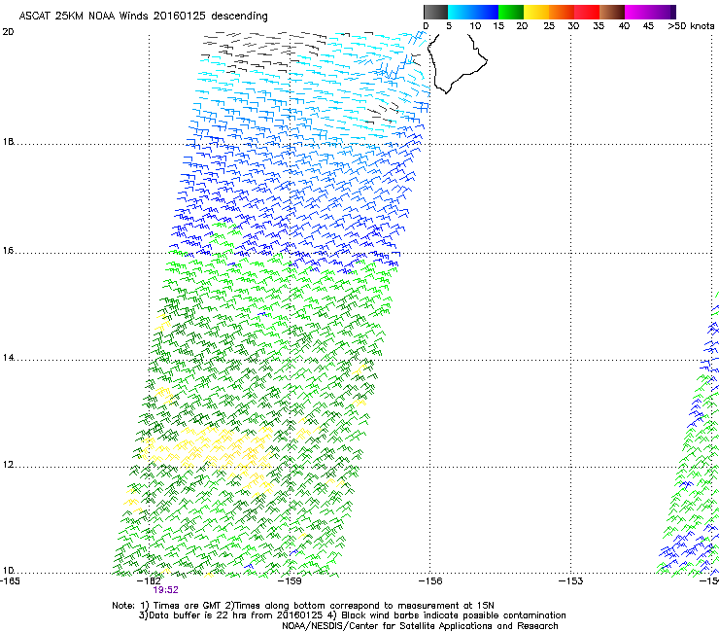Click the note line 'Times are GMT'
This screenshot has height=632, width=719.
tap(302, 606)
